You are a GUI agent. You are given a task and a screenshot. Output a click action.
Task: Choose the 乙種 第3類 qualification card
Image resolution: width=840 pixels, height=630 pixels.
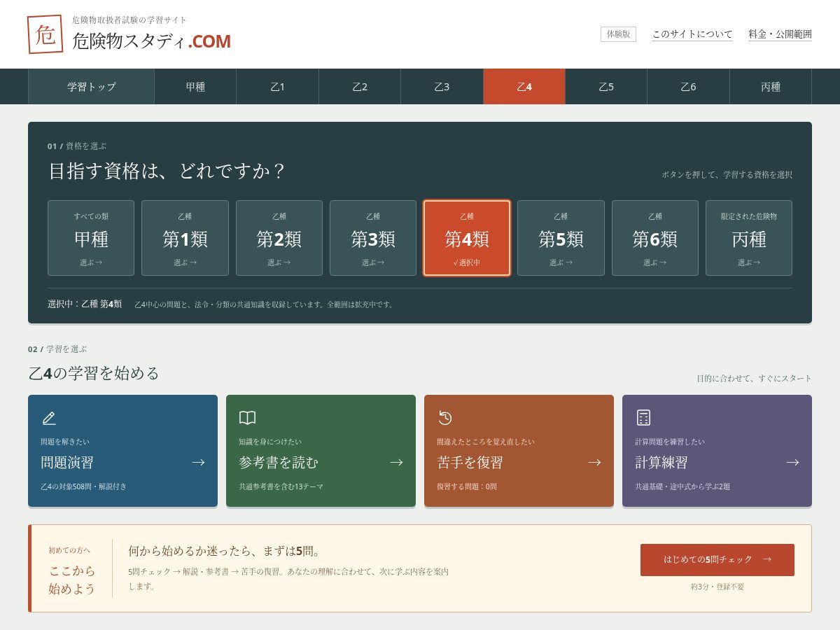pos(373,238)
